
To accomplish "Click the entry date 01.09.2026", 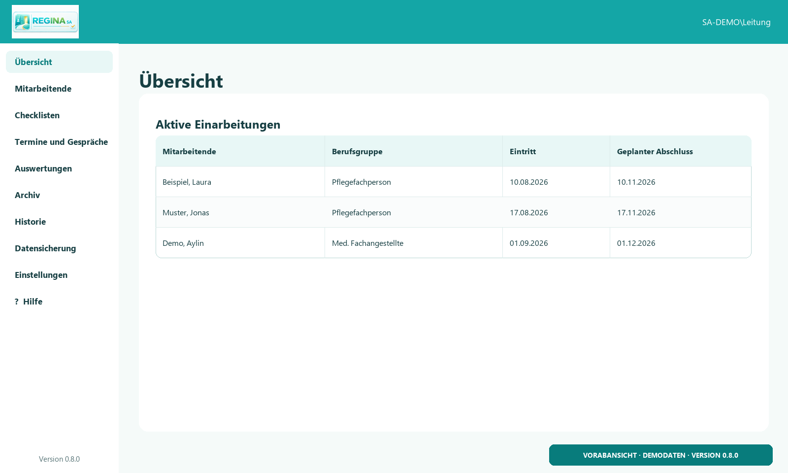I will coord(529,243).
